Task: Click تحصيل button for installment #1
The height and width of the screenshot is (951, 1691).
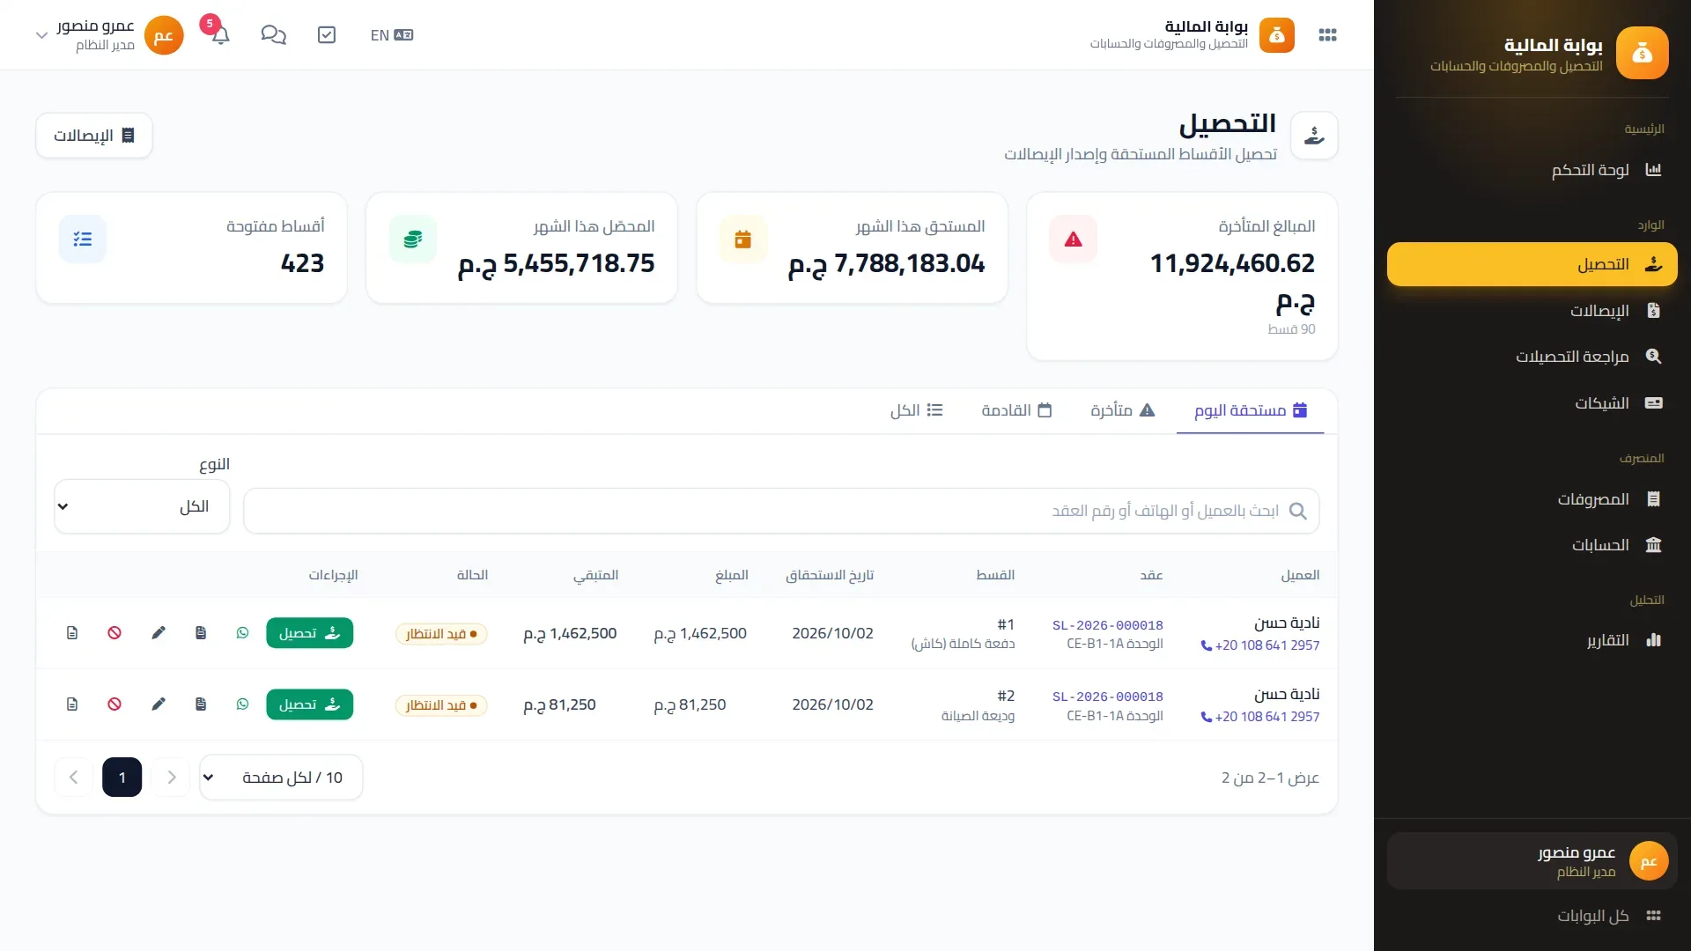Action: [x=310, y=633]
